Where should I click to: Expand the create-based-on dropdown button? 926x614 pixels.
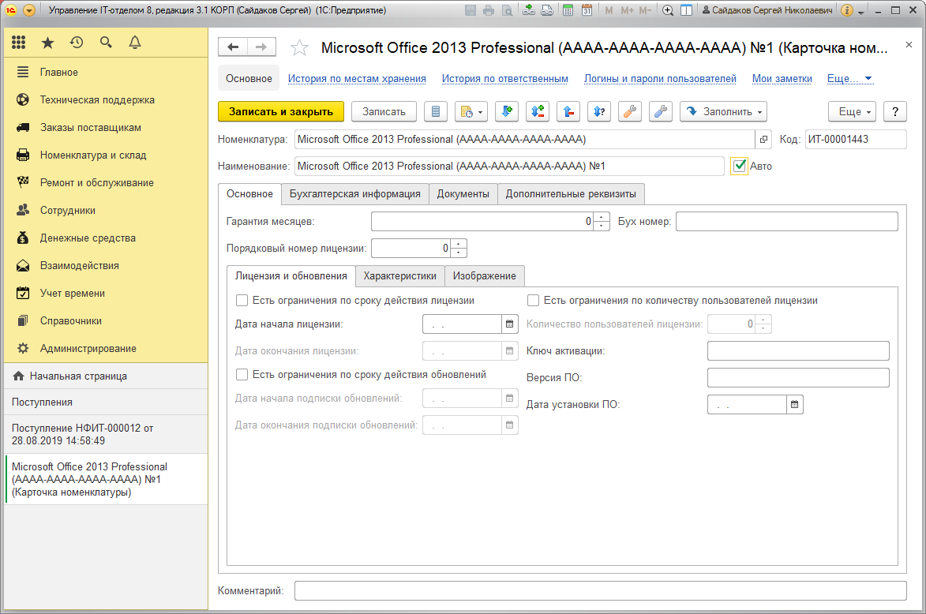pyautogui.click(x=471, y=111)
